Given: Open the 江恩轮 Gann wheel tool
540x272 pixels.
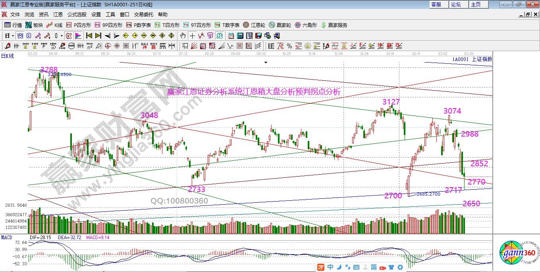Looking at the screenshot, I should pos(254,25).
